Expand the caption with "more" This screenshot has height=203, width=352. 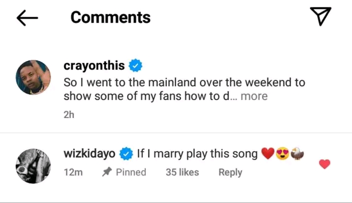point(254,96)
